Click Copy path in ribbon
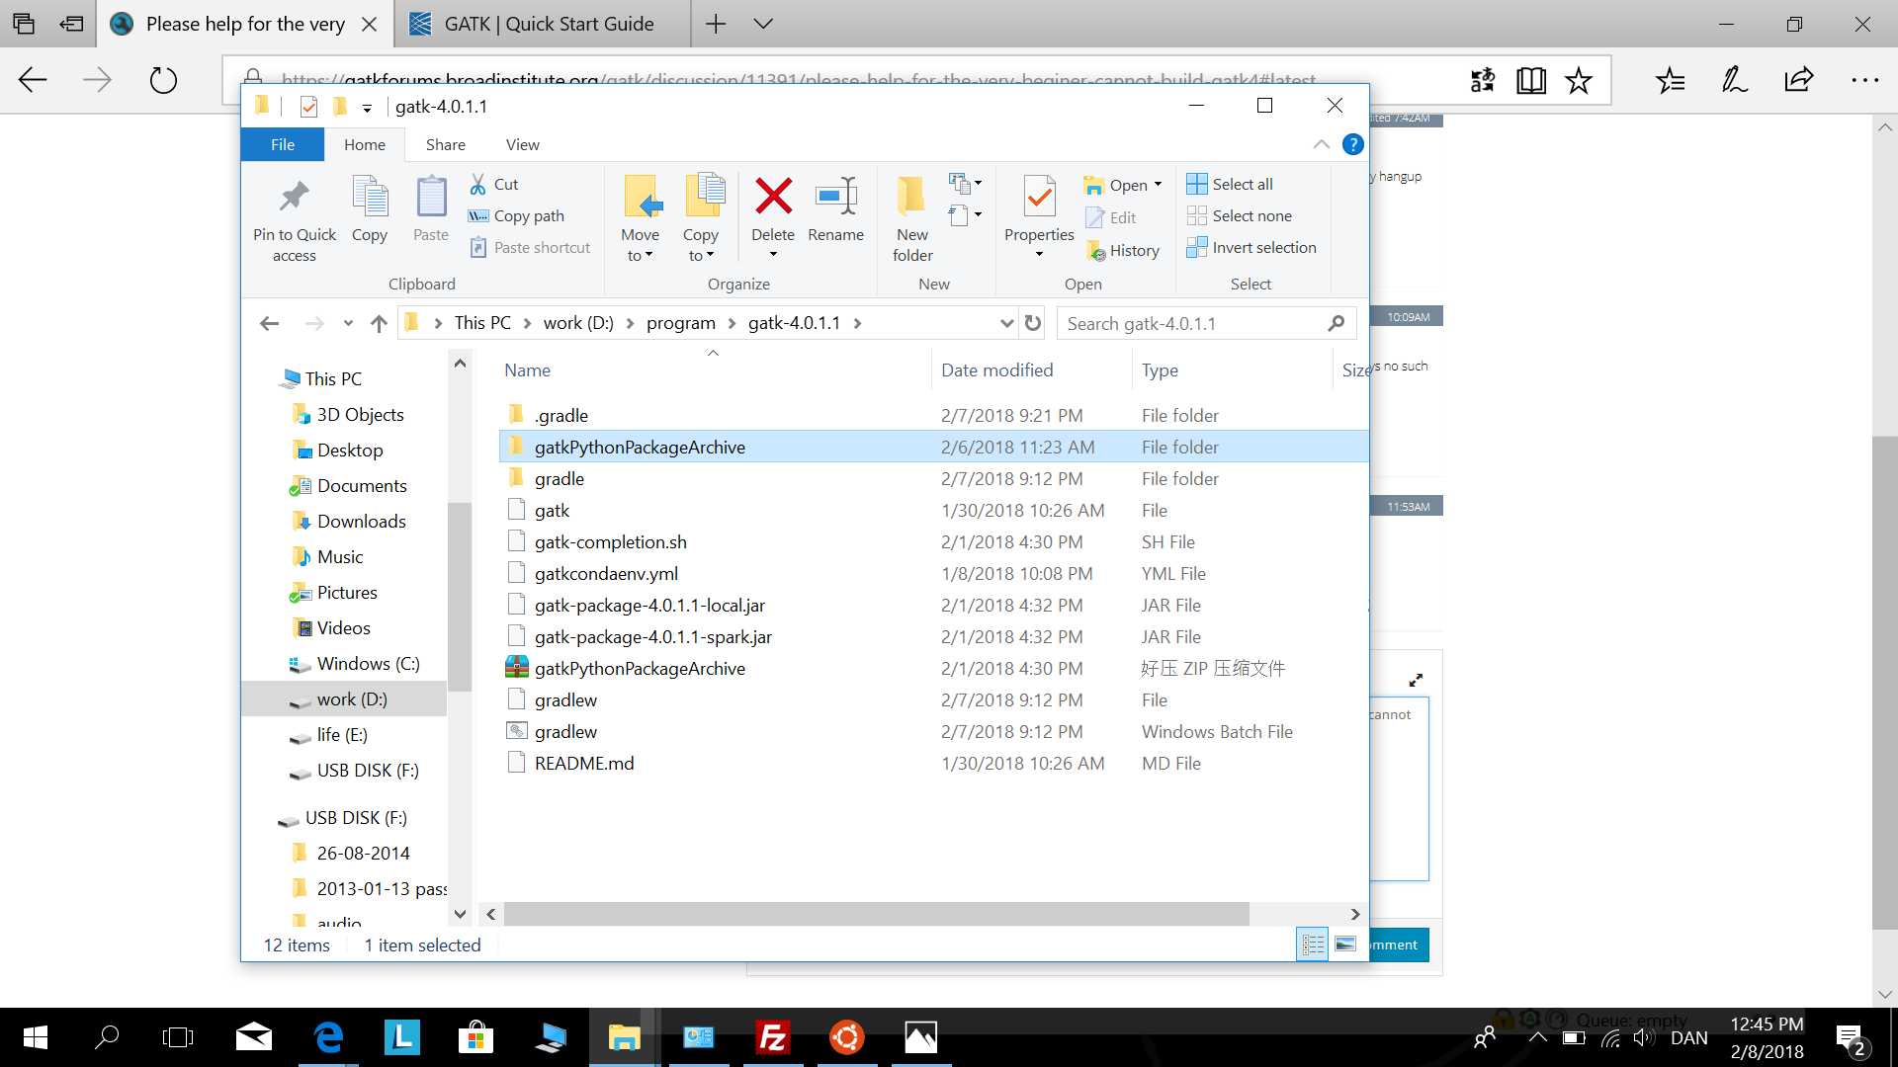 [516, 215]
